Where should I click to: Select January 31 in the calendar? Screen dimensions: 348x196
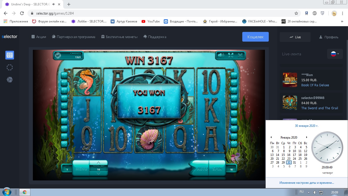click(294, 162)
